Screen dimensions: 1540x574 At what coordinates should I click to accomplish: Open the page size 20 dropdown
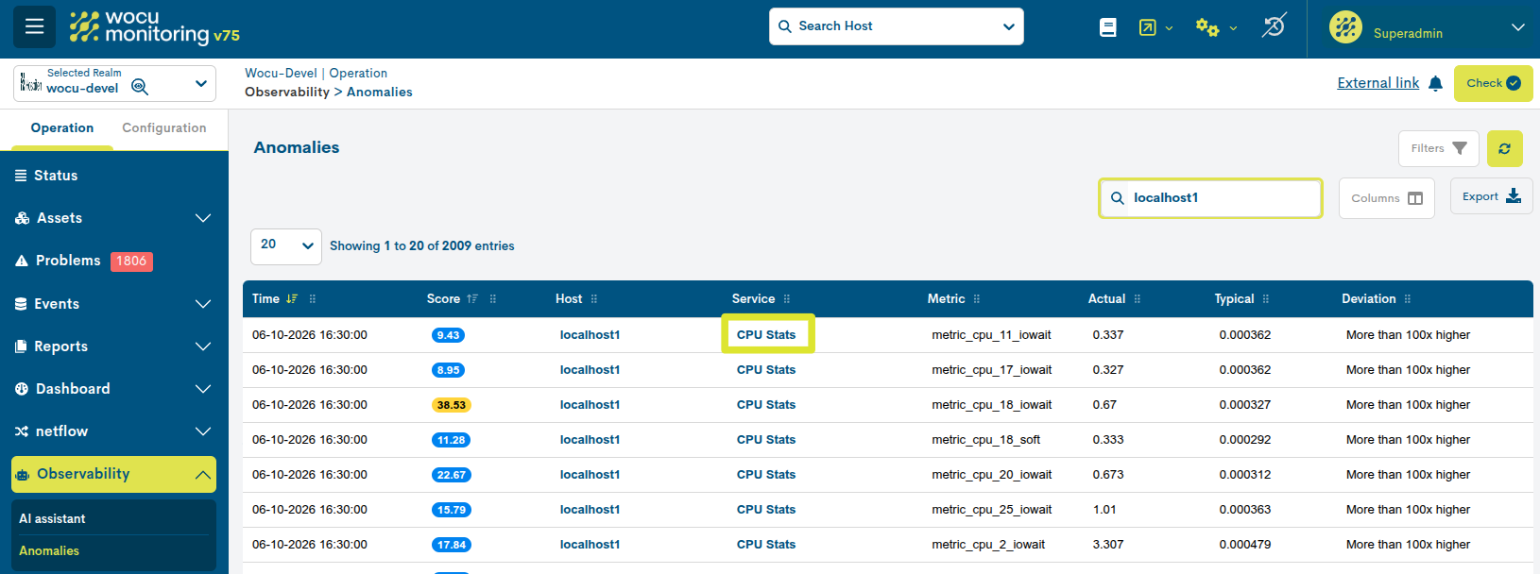(286, 245)
